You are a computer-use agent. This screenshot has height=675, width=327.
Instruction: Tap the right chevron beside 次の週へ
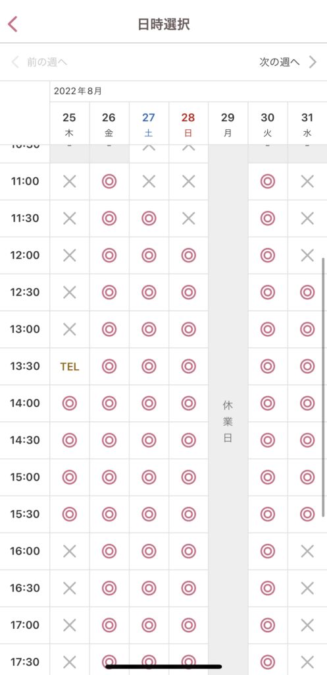click(313, 62)
